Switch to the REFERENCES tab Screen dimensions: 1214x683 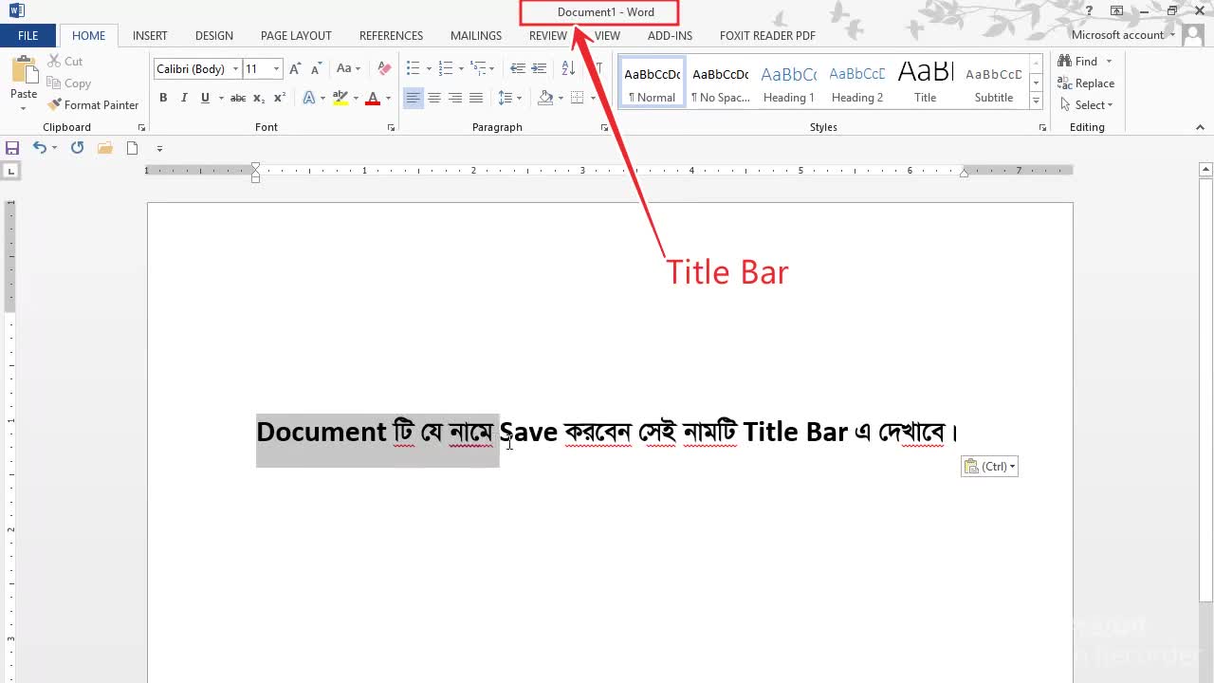pos(391,35)
